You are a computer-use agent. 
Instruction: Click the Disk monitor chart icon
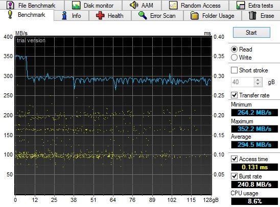[76, 5]
